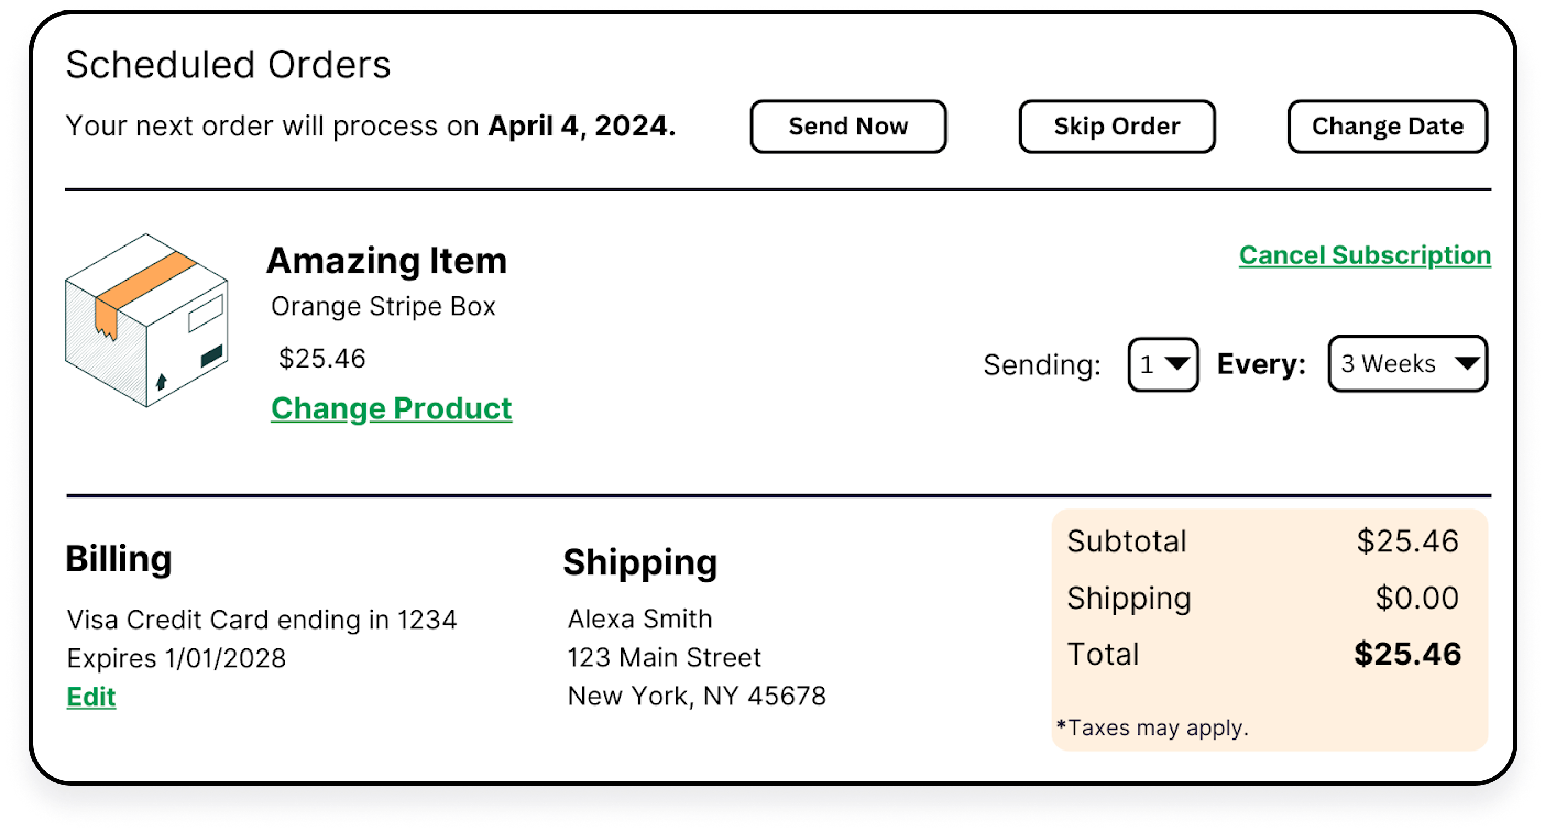Screen dimensions: 1545x832
Task: Cancel the subscription via link
Action: coord(1365,255)
